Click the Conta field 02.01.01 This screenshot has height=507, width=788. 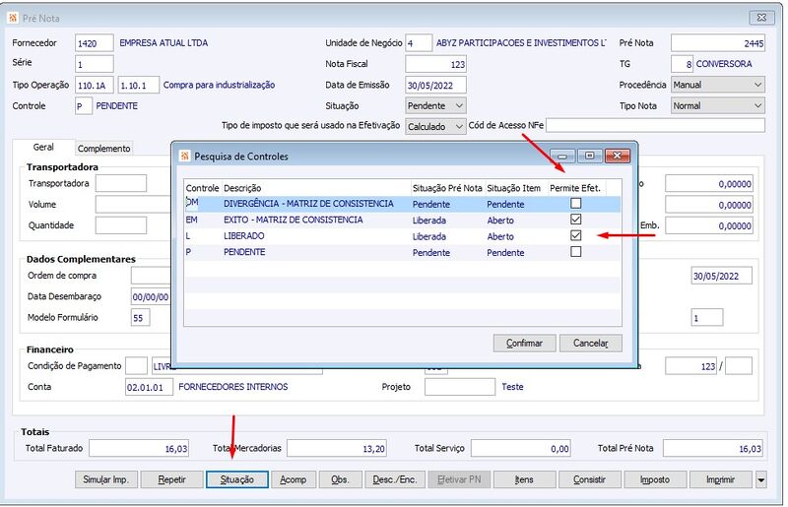150,387
